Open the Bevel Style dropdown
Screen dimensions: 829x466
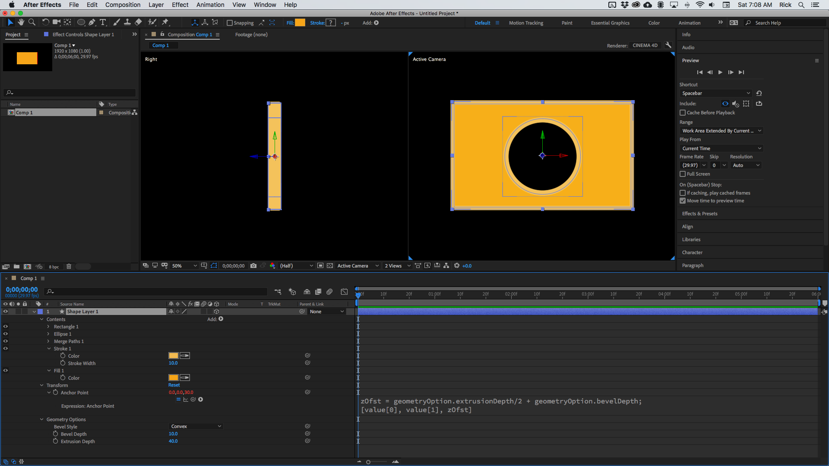[196, 426]
